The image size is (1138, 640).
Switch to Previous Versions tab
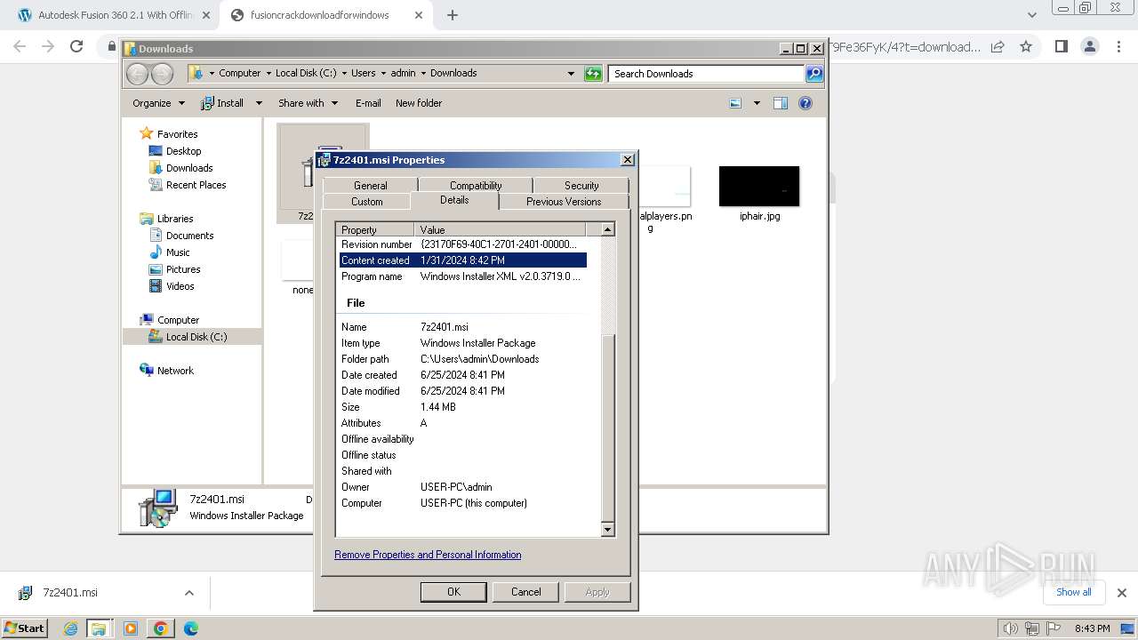[564, 202]
